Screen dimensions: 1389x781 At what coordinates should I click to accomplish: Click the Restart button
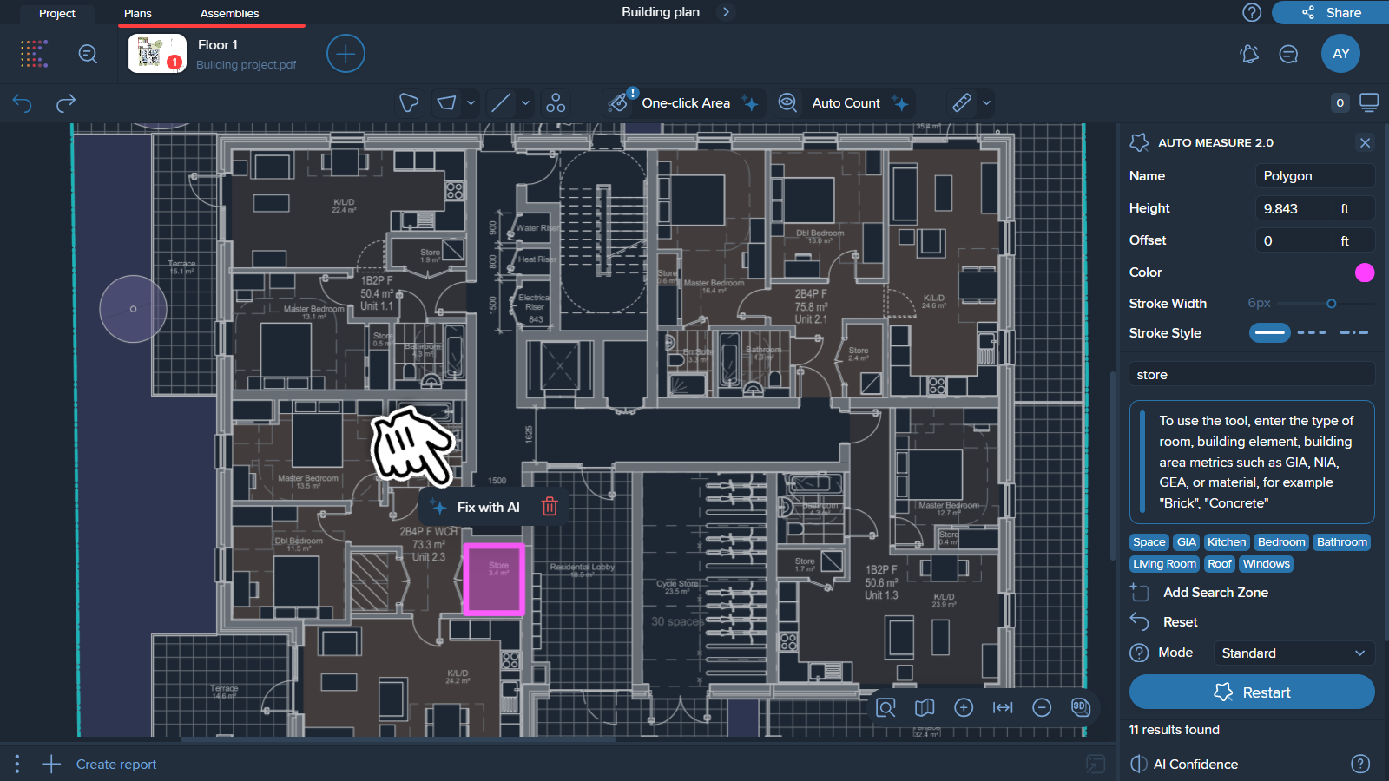click(x=1252, y=692)
